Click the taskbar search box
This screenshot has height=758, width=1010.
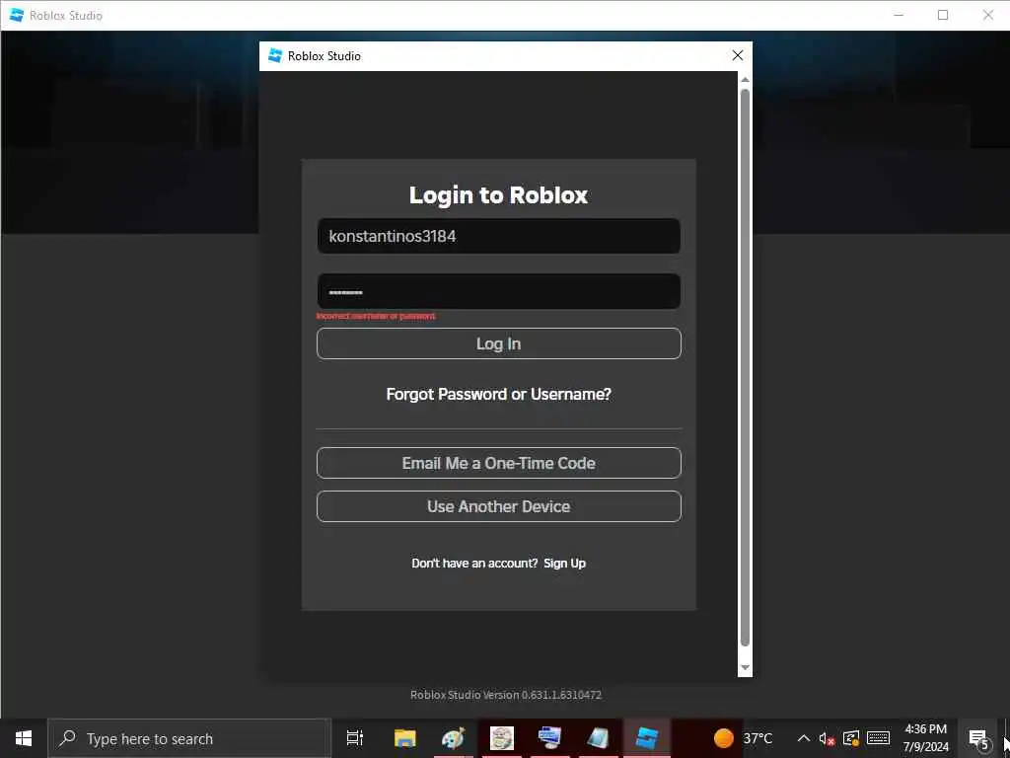coord(189,738)
